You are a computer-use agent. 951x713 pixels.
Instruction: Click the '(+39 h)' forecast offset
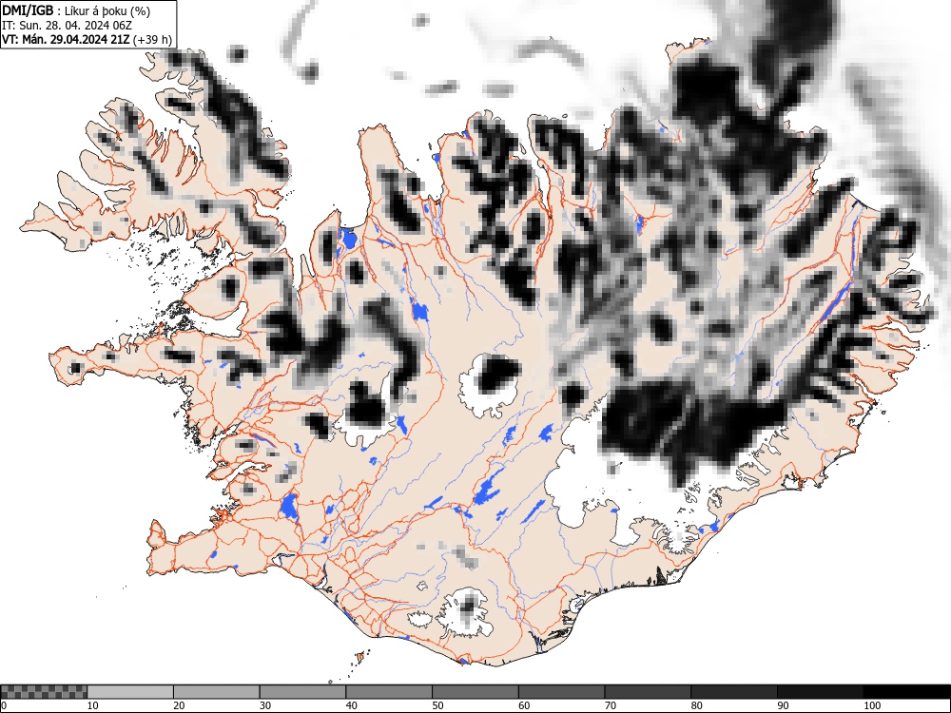coord(152,40)
